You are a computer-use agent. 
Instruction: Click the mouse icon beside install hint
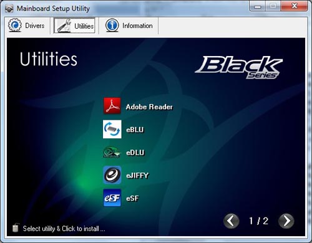tap(16, 227)
